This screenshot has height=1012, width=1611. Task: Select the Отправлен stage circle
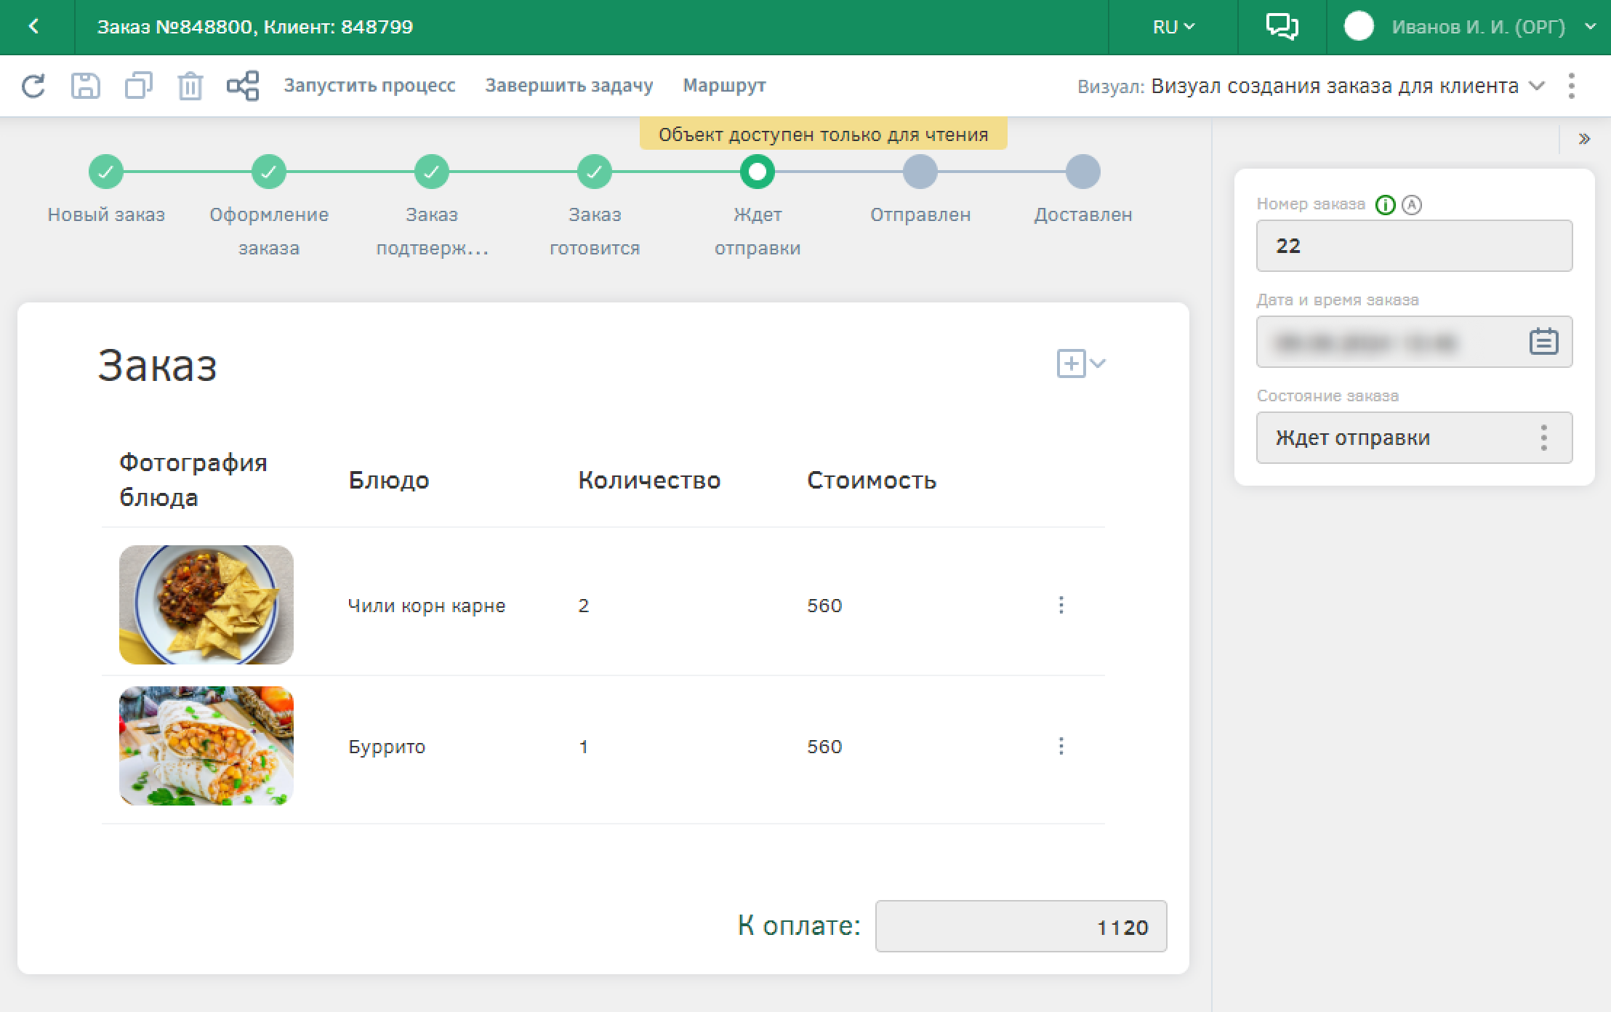point(920,172)
